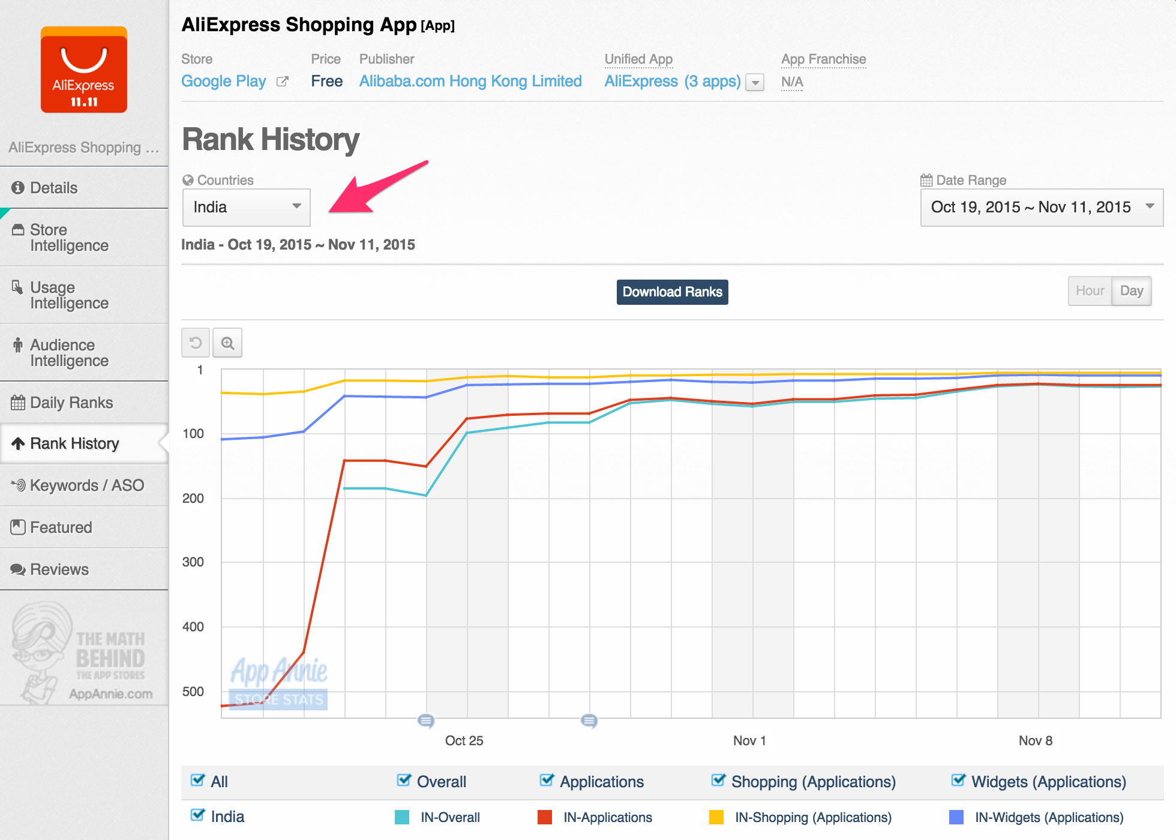Click the comment marker near Oct 28

[589, 721]
